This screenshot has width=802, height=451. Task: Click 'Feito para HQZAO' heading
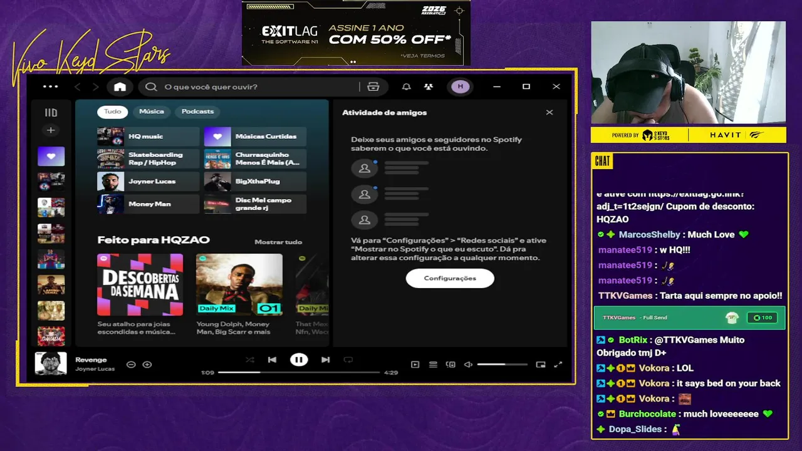tap(154, 240)
